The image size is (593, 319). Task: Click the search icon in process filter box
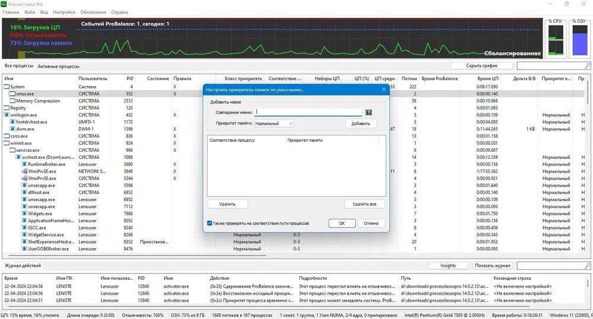click(x=587, y=66)
